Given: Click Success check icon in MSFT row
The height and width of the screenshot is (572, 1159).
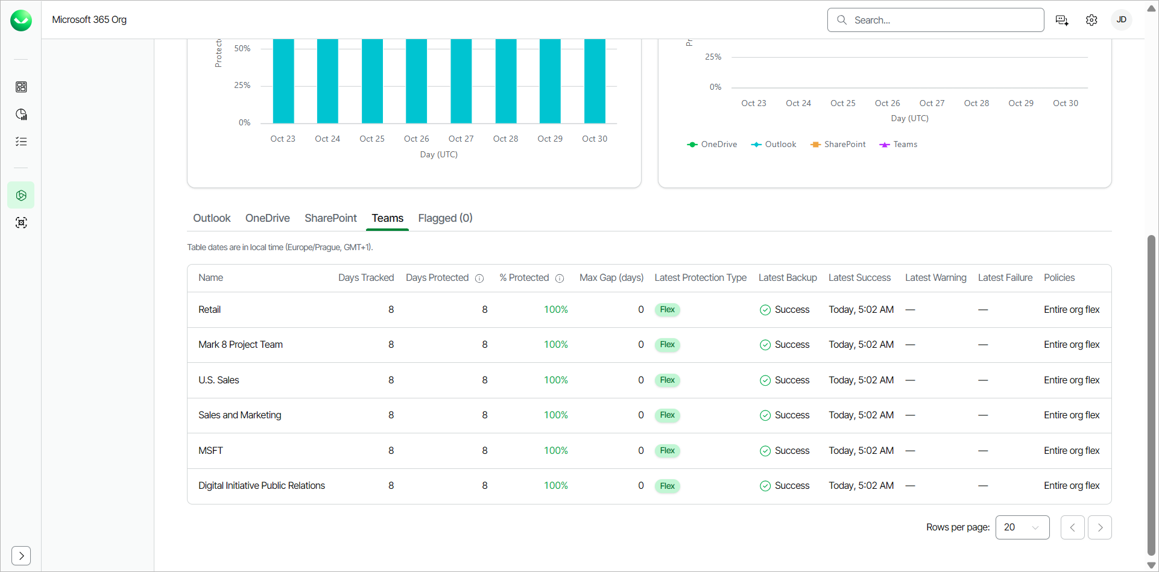Looking at the screenshot, I should (x=765, y=451).
